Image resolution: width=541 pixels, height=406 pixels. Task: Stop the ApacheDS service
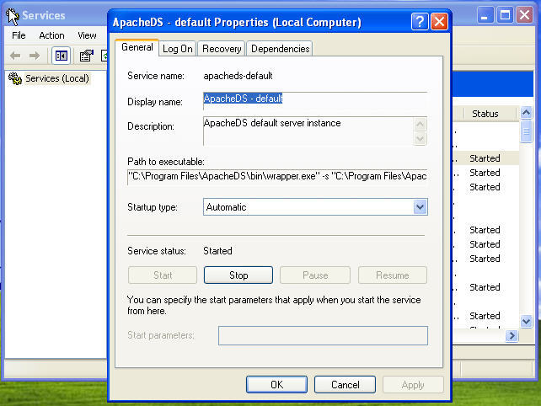click(x=238, y=275)
